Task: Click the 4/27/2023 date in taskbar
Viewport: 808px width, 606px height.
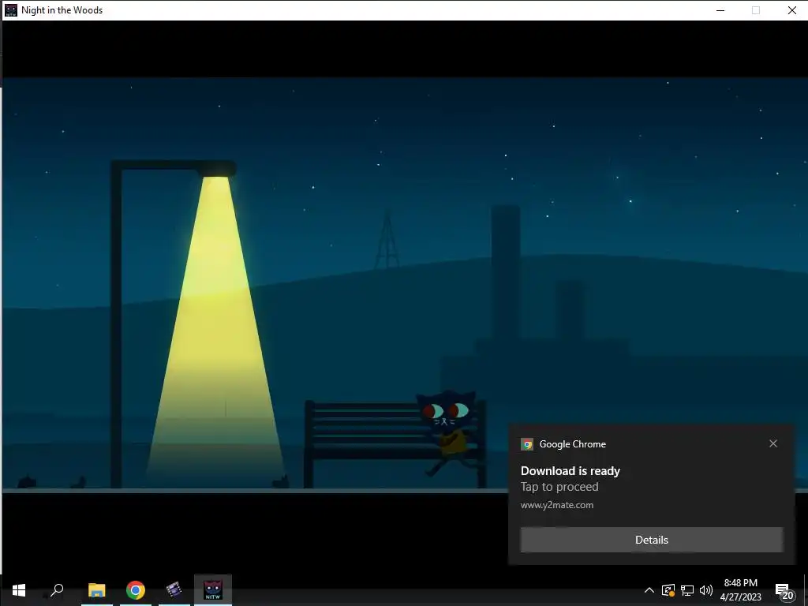Action: 740,597
